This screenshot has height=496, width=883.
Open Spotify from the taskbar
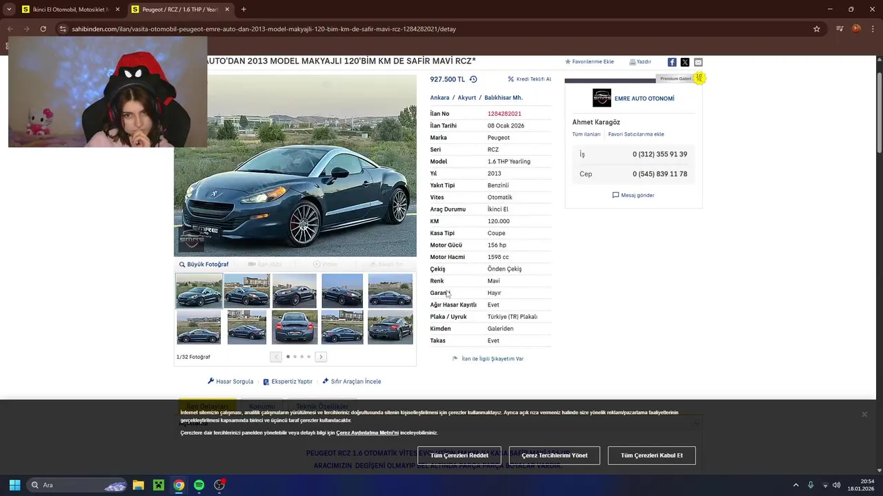[199, 485]
